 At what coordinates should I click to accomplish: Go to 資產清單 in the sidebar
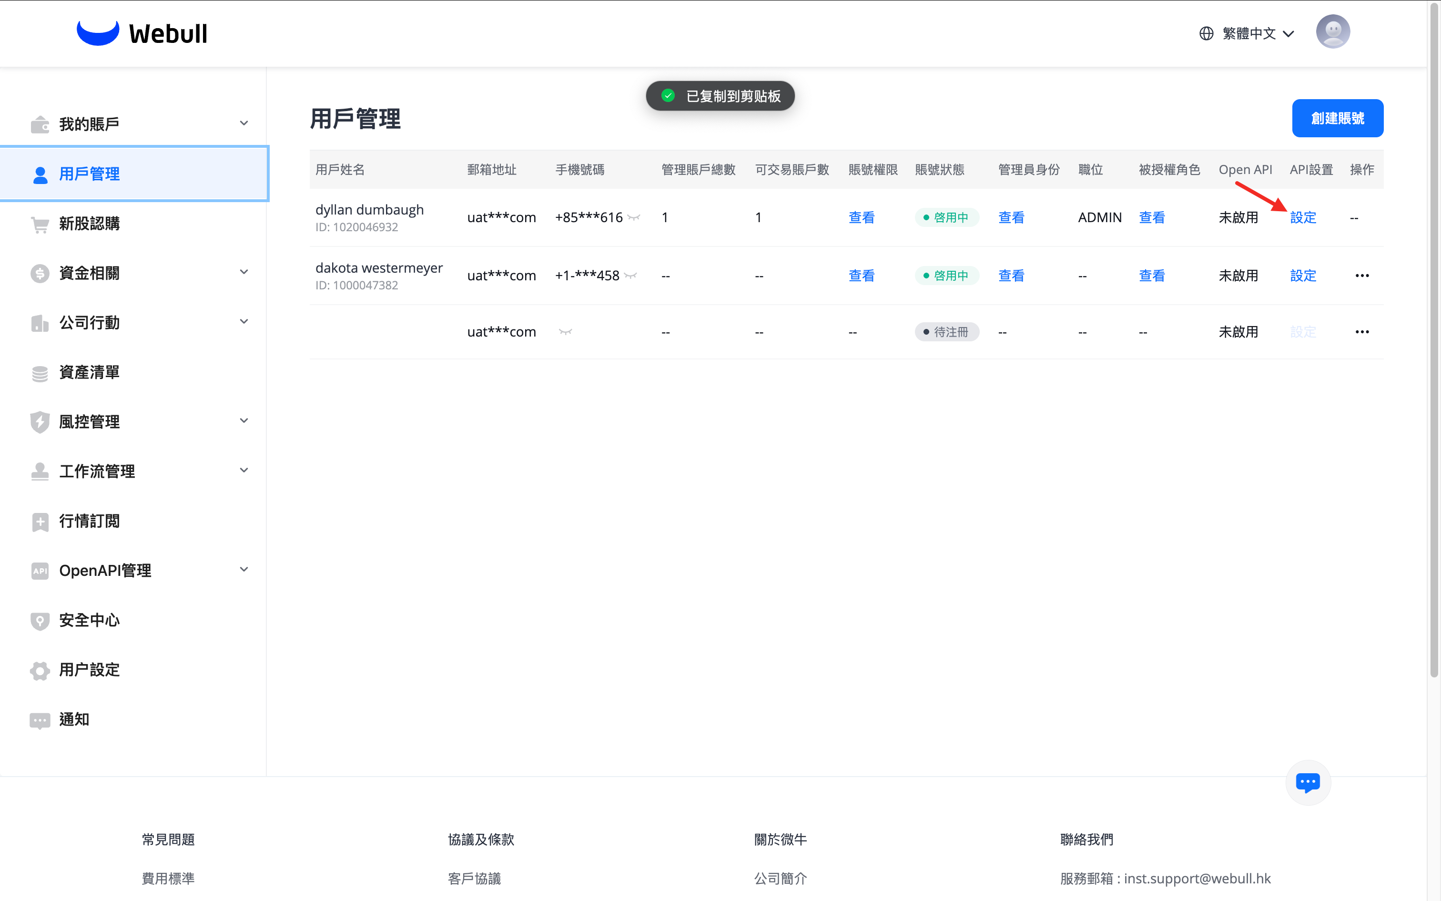pyautogui.click(x=89, y=372)
